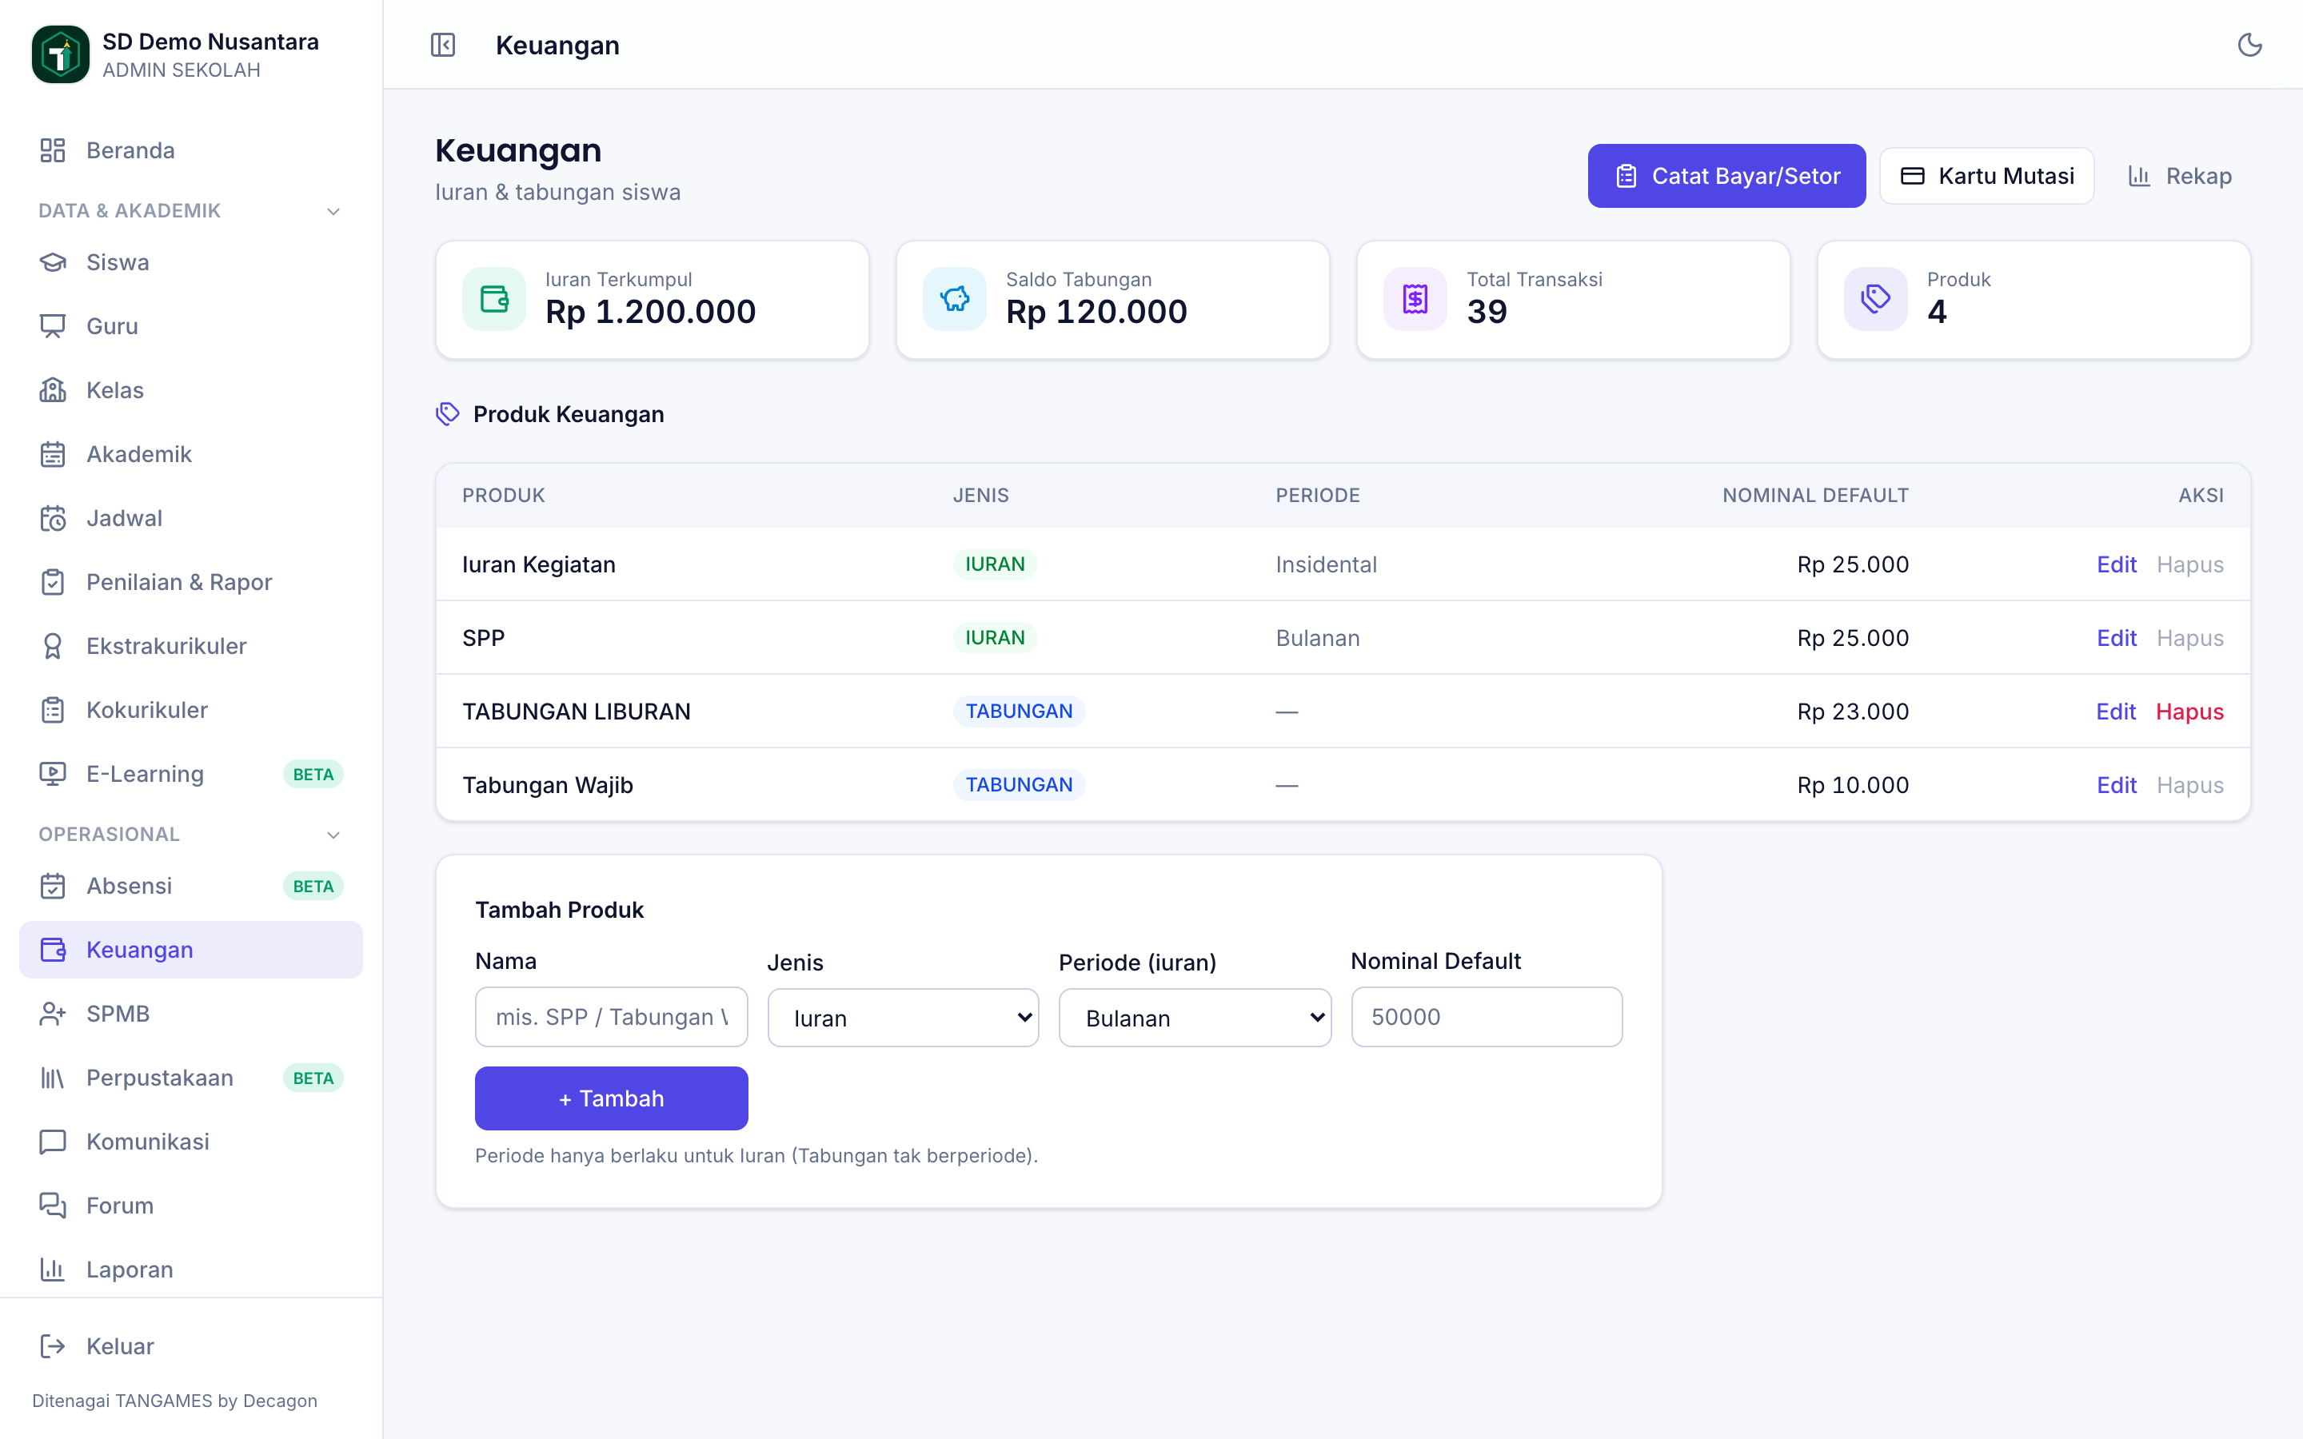Click Hapus on the SPP row
Viewport: 2303px width, 1439px height.
pyautogui.click(x=2189, y=638)
